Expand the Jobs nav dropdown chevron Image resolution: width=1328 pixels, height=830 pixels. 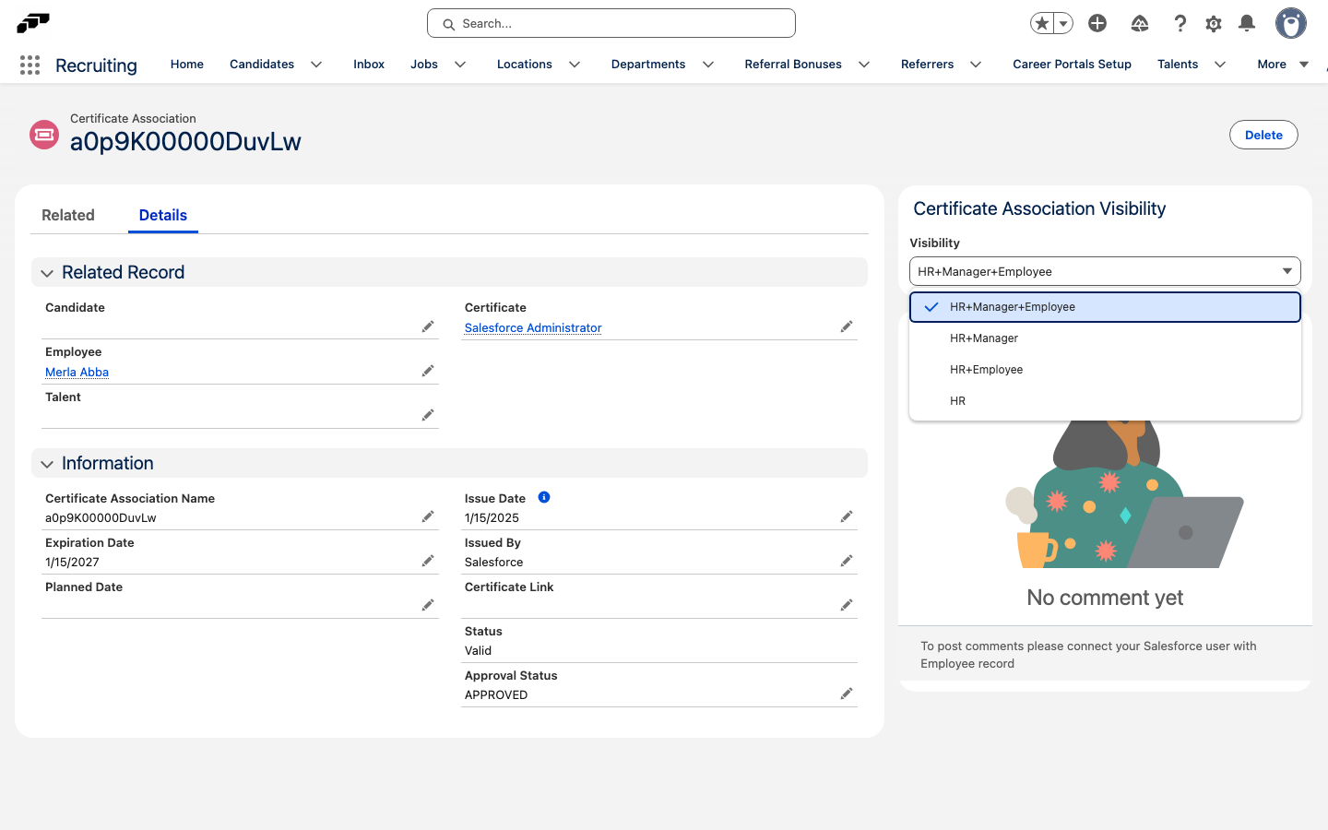[x=460, y=65]
